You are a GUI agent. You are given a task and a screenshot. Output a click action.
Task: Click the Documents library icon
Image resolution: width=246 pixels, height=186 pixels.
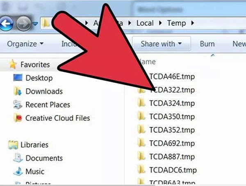18,158
